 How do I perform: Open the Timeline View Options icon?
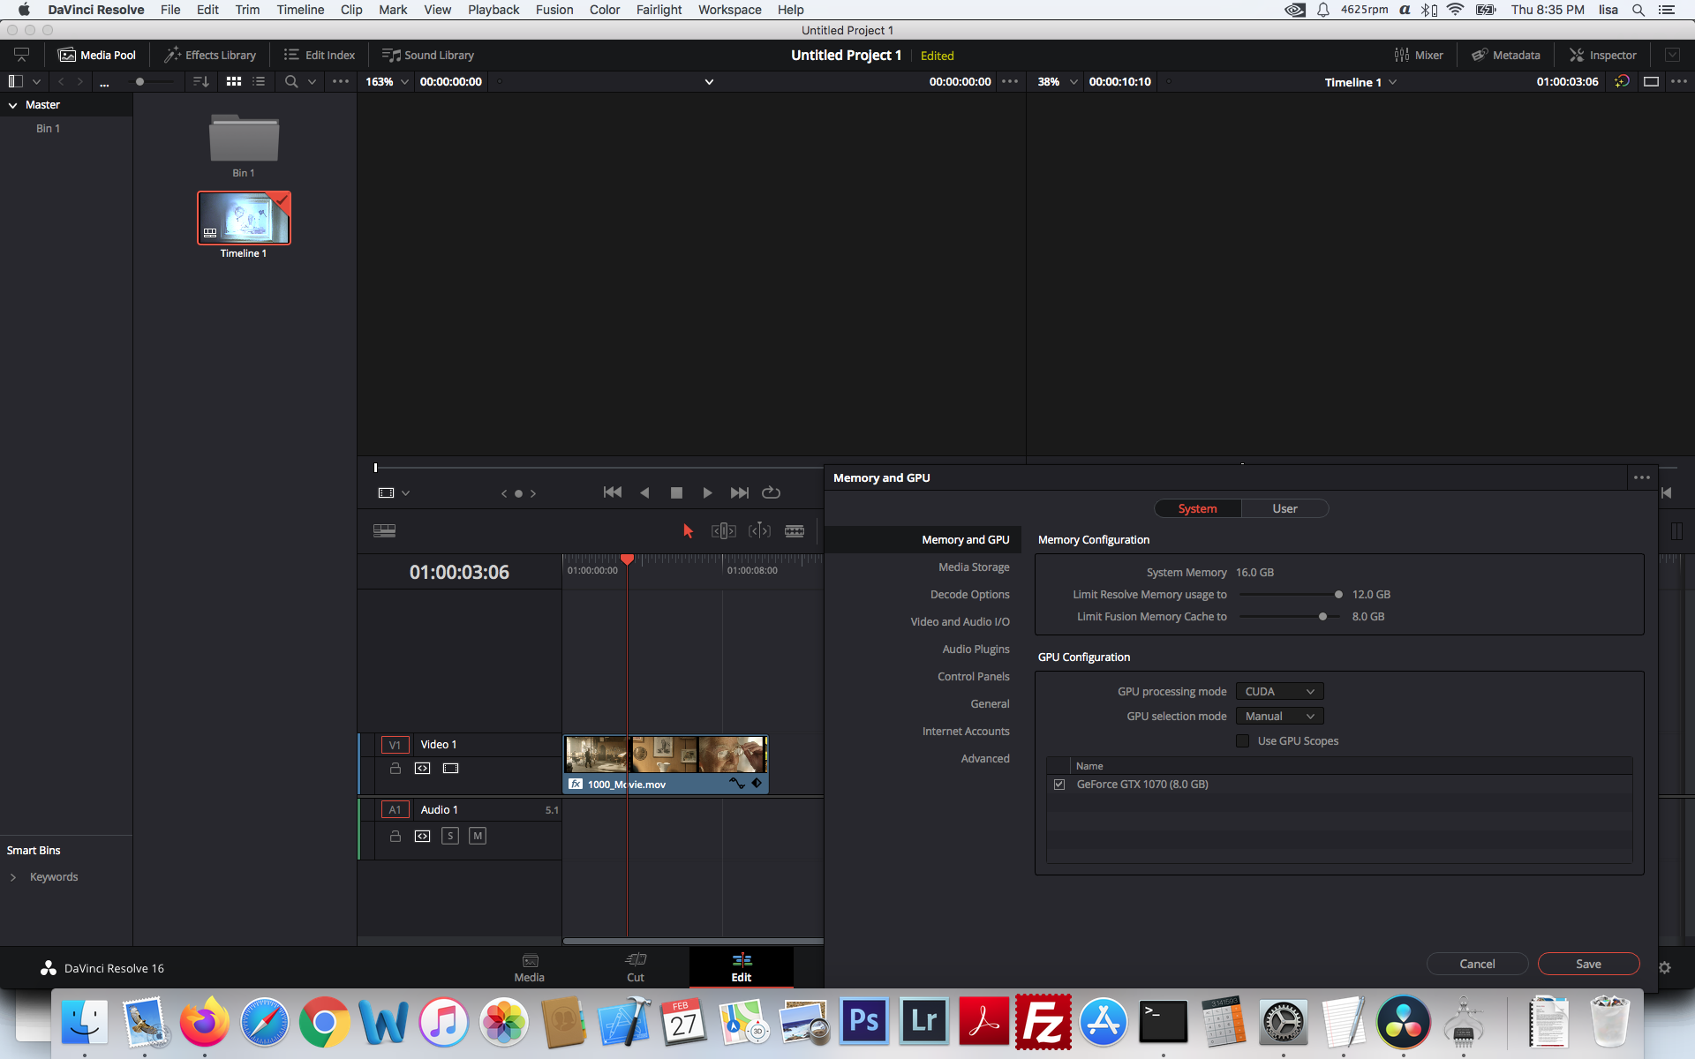384,530
